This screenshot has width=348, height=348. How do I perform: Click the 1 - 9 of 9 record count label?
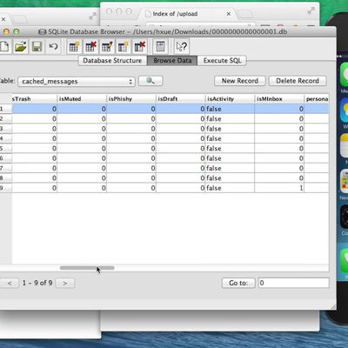[x=37, y=283]
